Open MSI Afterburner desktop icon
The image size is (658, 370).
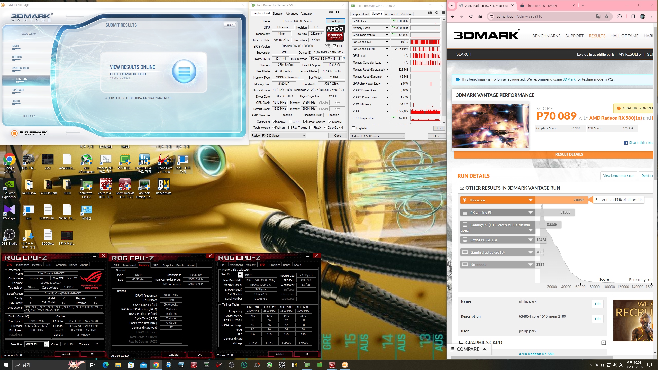86,163
